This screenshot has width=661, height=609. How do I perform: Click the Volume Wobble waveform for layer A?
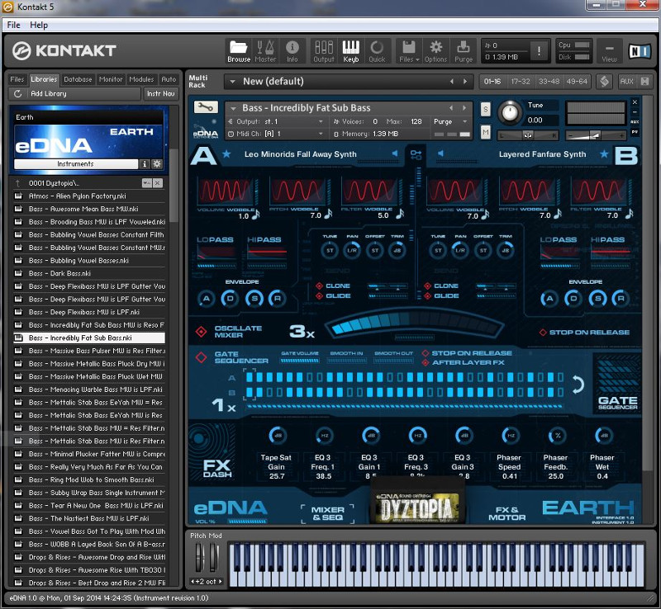coord(225,191)
